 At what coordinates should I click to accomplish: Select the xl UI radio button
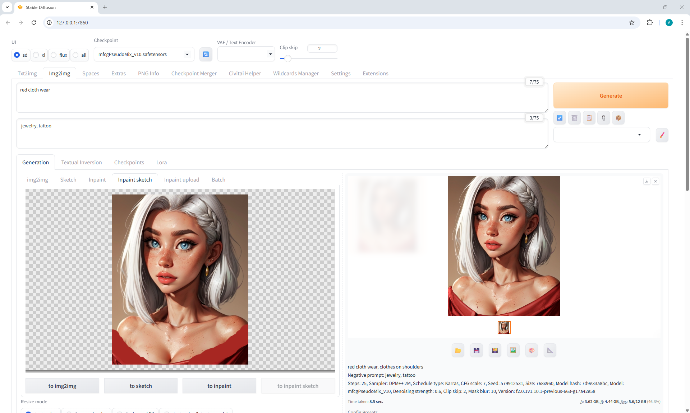coord(36,55)
